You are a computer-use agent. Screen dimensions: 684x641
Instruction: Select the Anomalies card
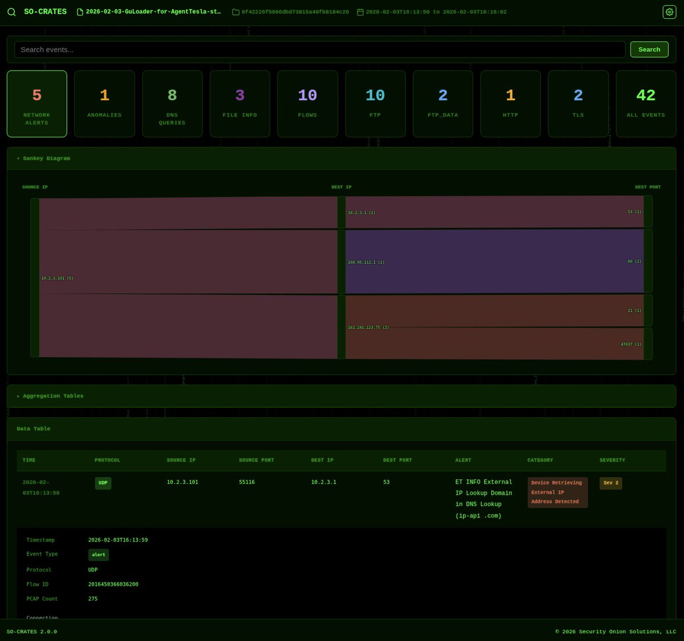pos(104,104)
